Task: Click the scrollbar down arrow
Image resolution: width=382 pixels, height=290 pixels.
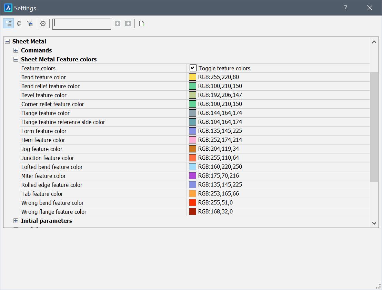Action: (374, 223)
